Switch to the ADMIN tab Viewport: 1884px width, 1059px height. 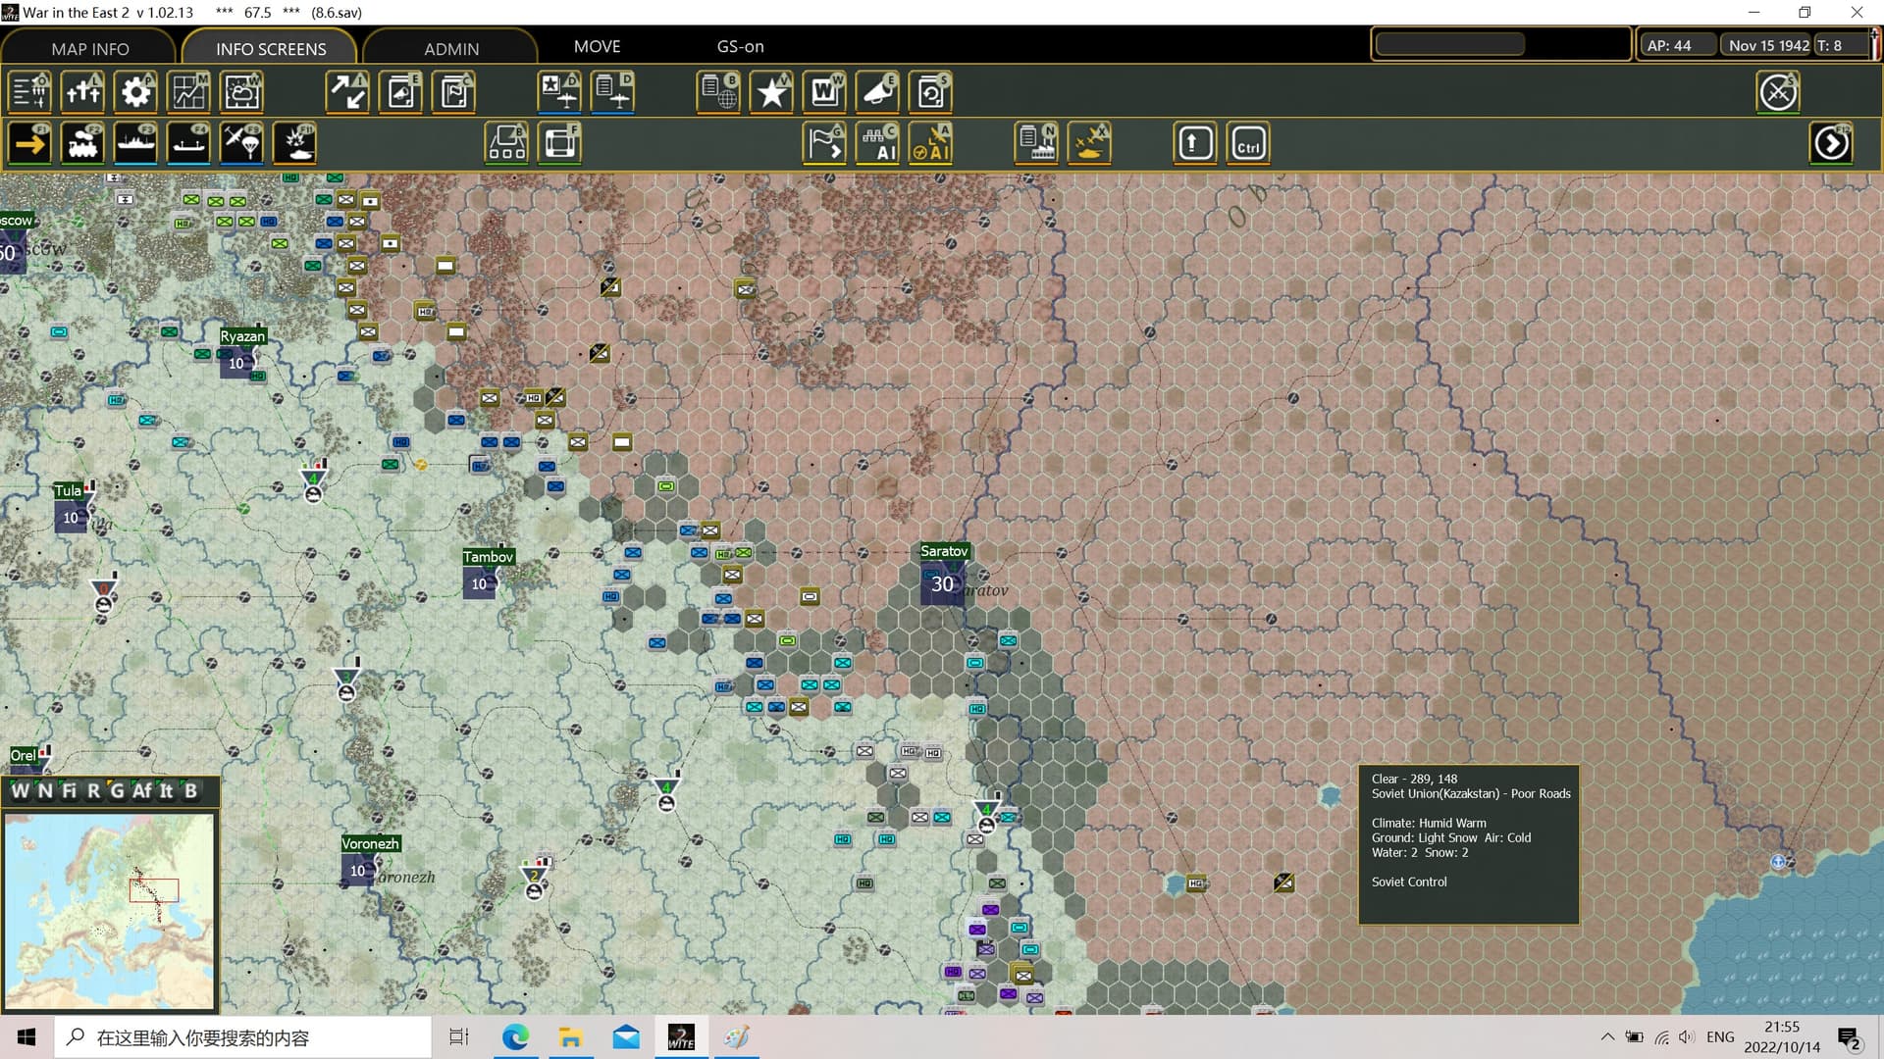point(451,48)
